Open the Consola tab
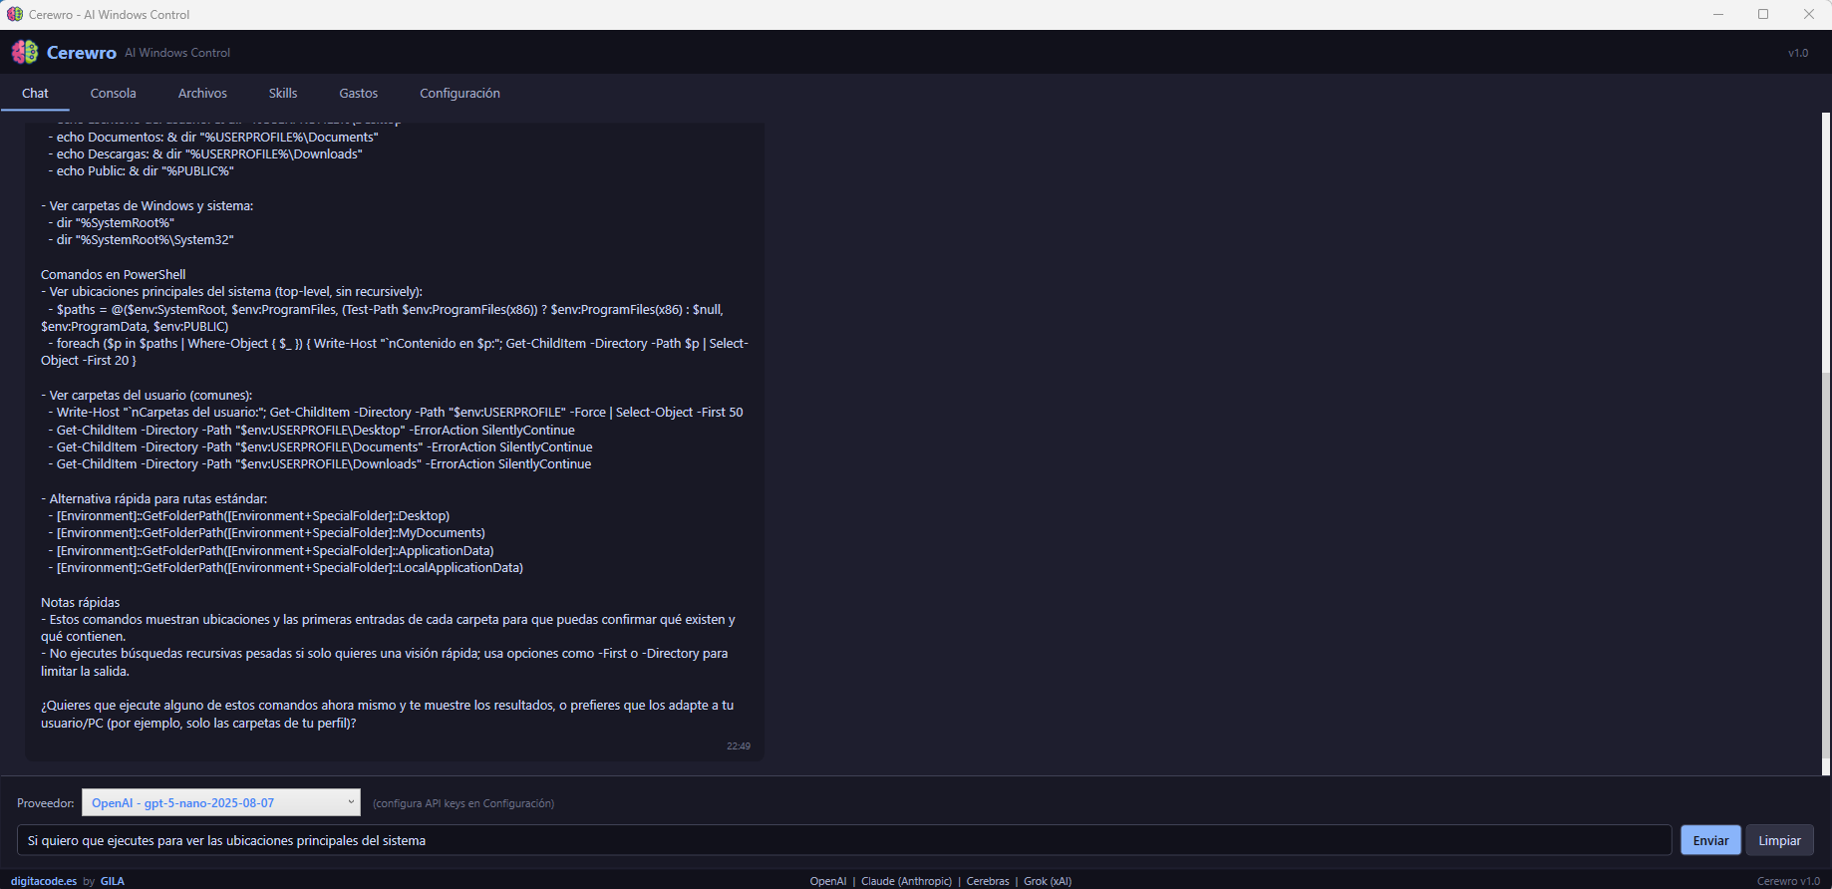The image size is (1832, 889). click(113, 93)
